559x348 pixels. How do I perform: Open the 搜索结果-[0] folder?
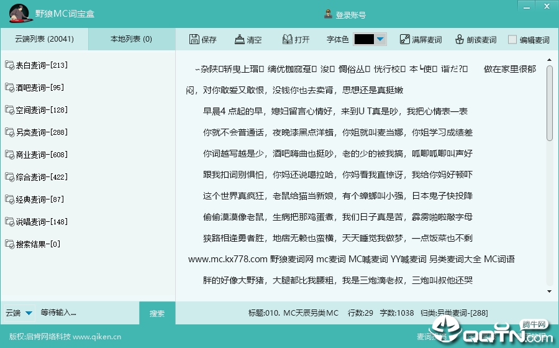[33, 244]
